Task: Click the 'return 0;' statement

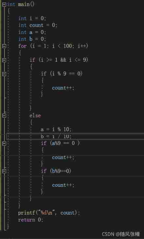Action: click(31, 220)
